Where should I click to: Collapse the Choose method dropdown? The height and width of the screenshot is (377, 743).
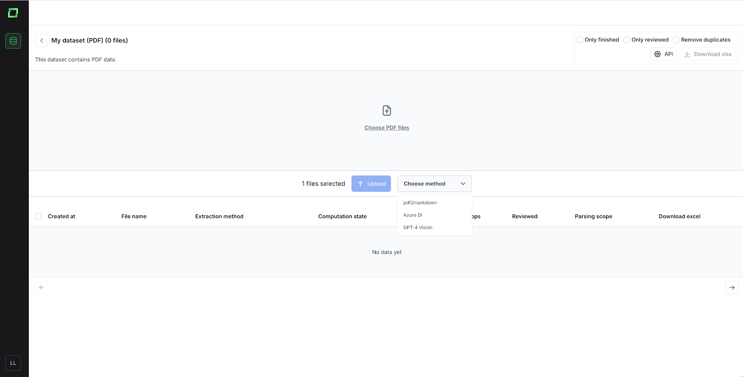pos(434,184)
